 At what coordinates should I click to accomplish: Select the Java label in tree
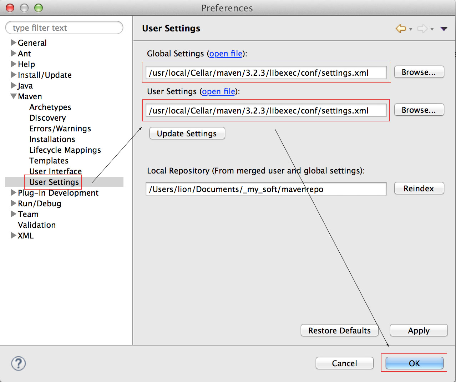[25, 86]
